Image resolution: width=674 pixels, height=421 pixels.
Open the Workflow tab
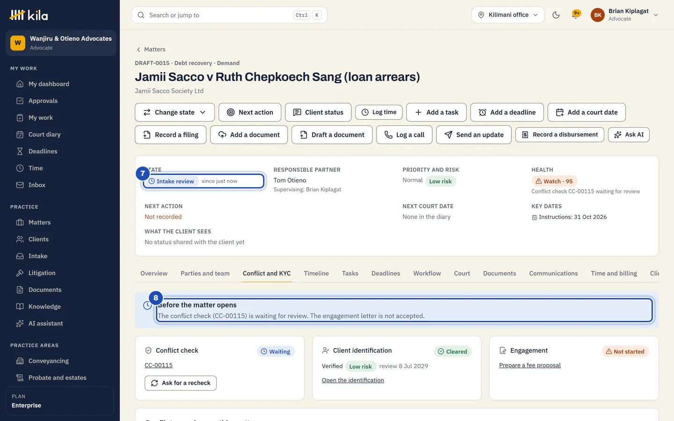click(x=427, y=273)
